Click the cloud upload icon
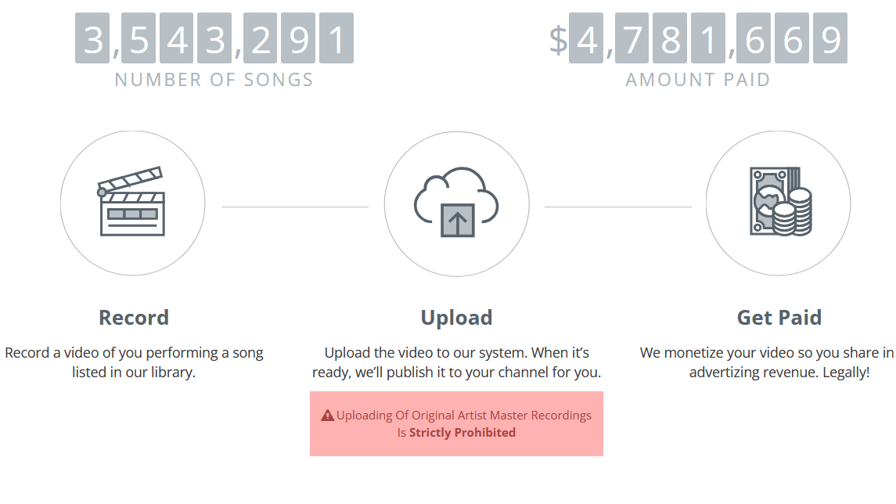The image size is (896, 504). point(456,203)
